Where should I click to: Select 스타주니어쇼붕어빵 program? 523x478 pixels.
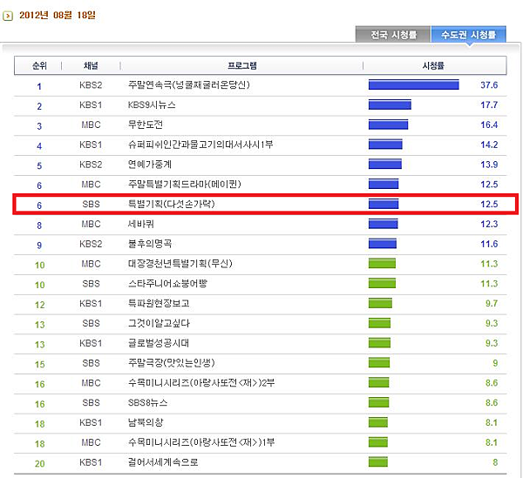tap(167, 284)
